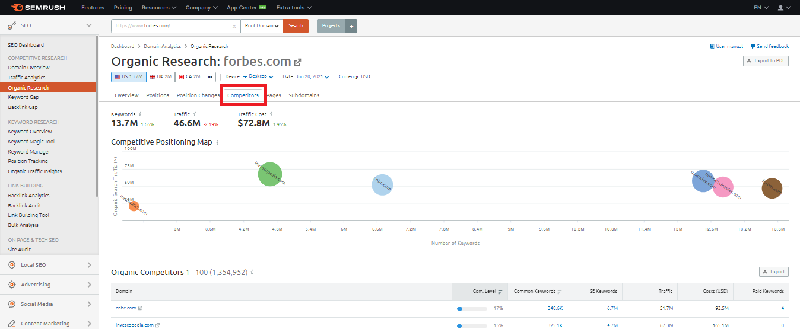Open the Company dropdown menu
The width and height of the screenshot is (800, 329).
click(202, 8)
